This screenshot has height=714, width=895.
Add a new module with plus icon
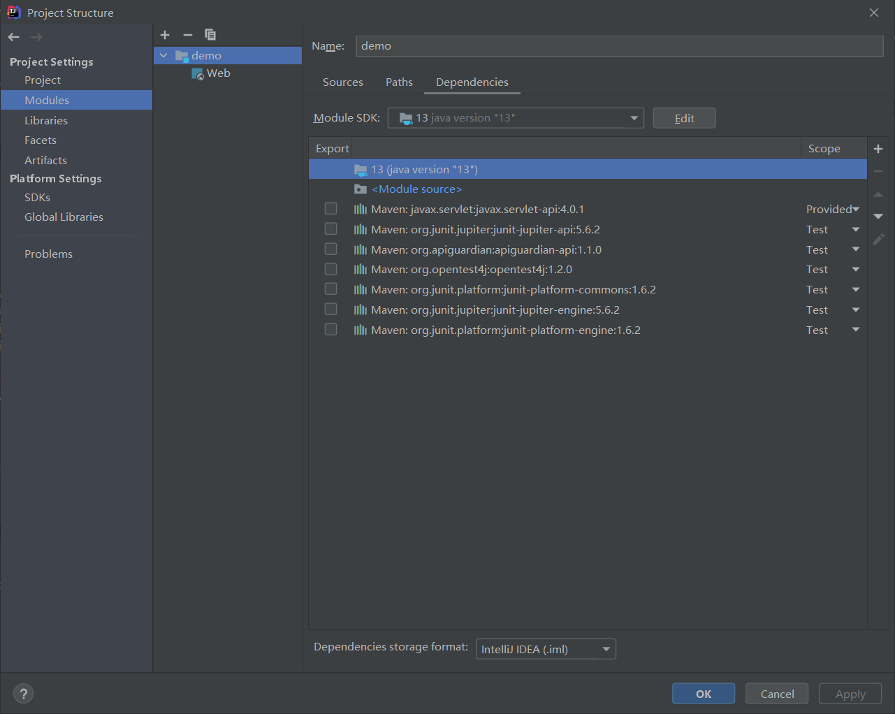pos(165,35)
